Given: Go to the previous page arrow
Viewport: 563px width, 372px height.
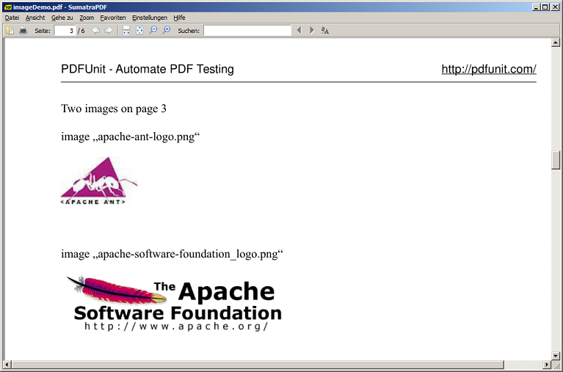Looking at the screenshot, I should click(x=95, y=30).
